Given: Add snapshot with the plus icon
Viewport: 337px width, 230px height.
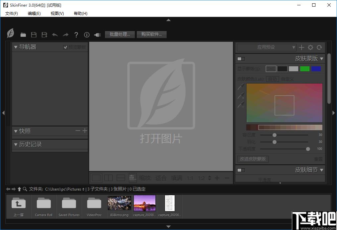Looking at the screenshot, I should pyautogui.click(x=85, y=131).
